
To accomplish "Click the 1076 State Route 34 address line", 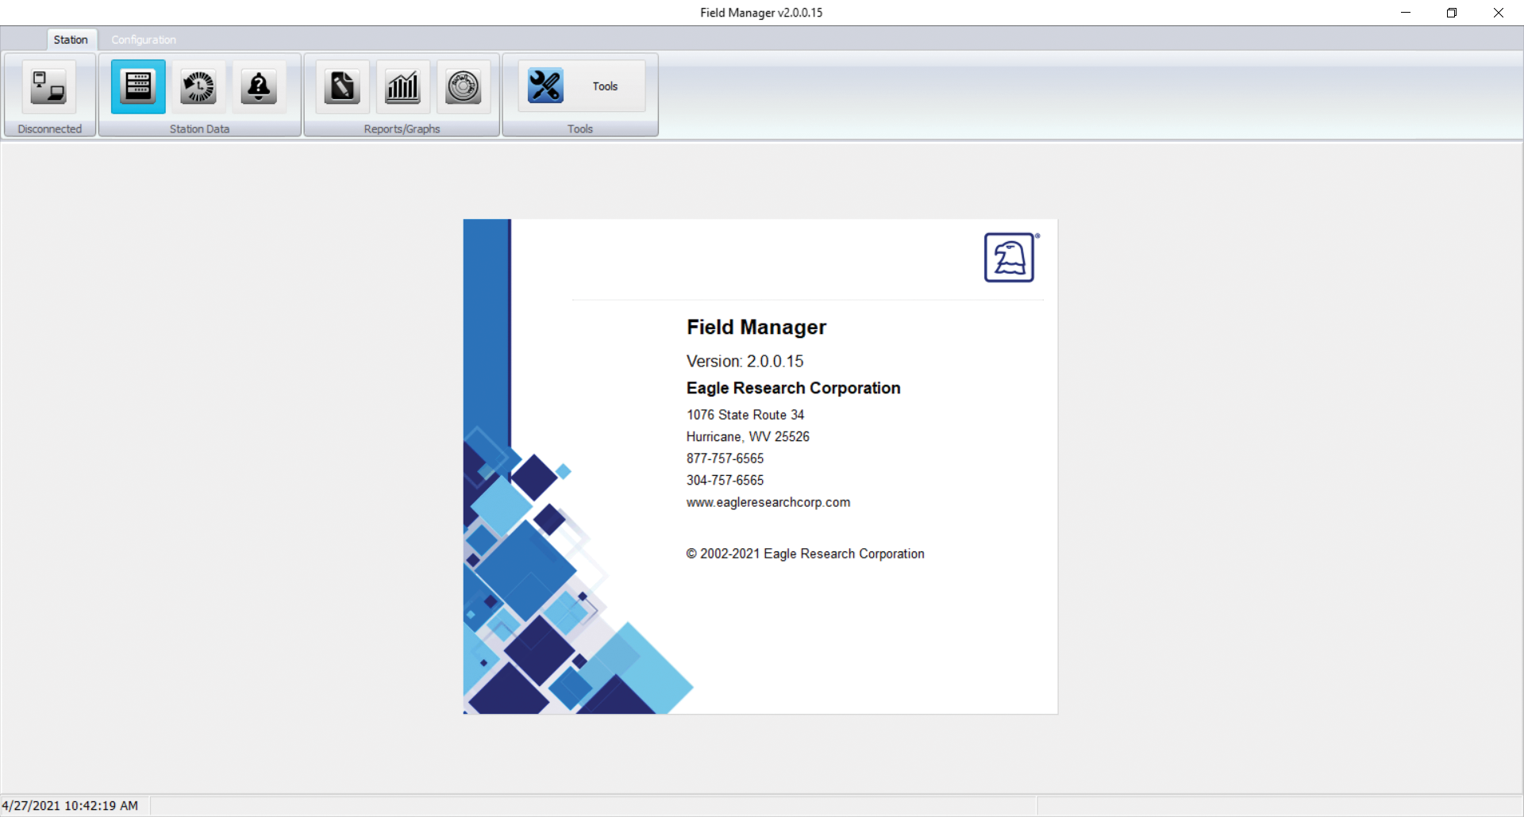I will point(745,415).
